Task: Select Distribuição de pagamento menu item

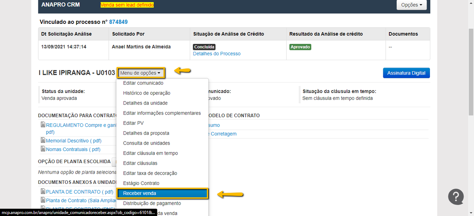Action: click(152, 204)
